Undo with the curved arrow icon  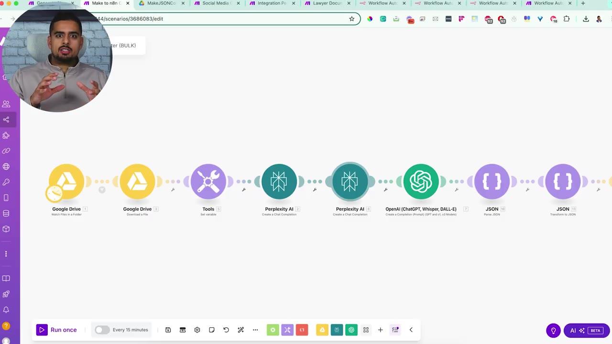226,330
